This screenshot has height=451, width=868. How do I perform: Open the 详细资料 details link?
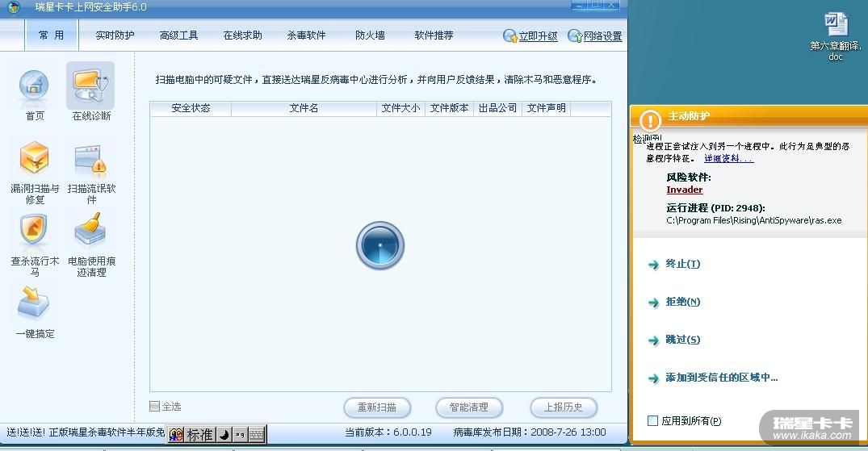[x=728, y=158]
